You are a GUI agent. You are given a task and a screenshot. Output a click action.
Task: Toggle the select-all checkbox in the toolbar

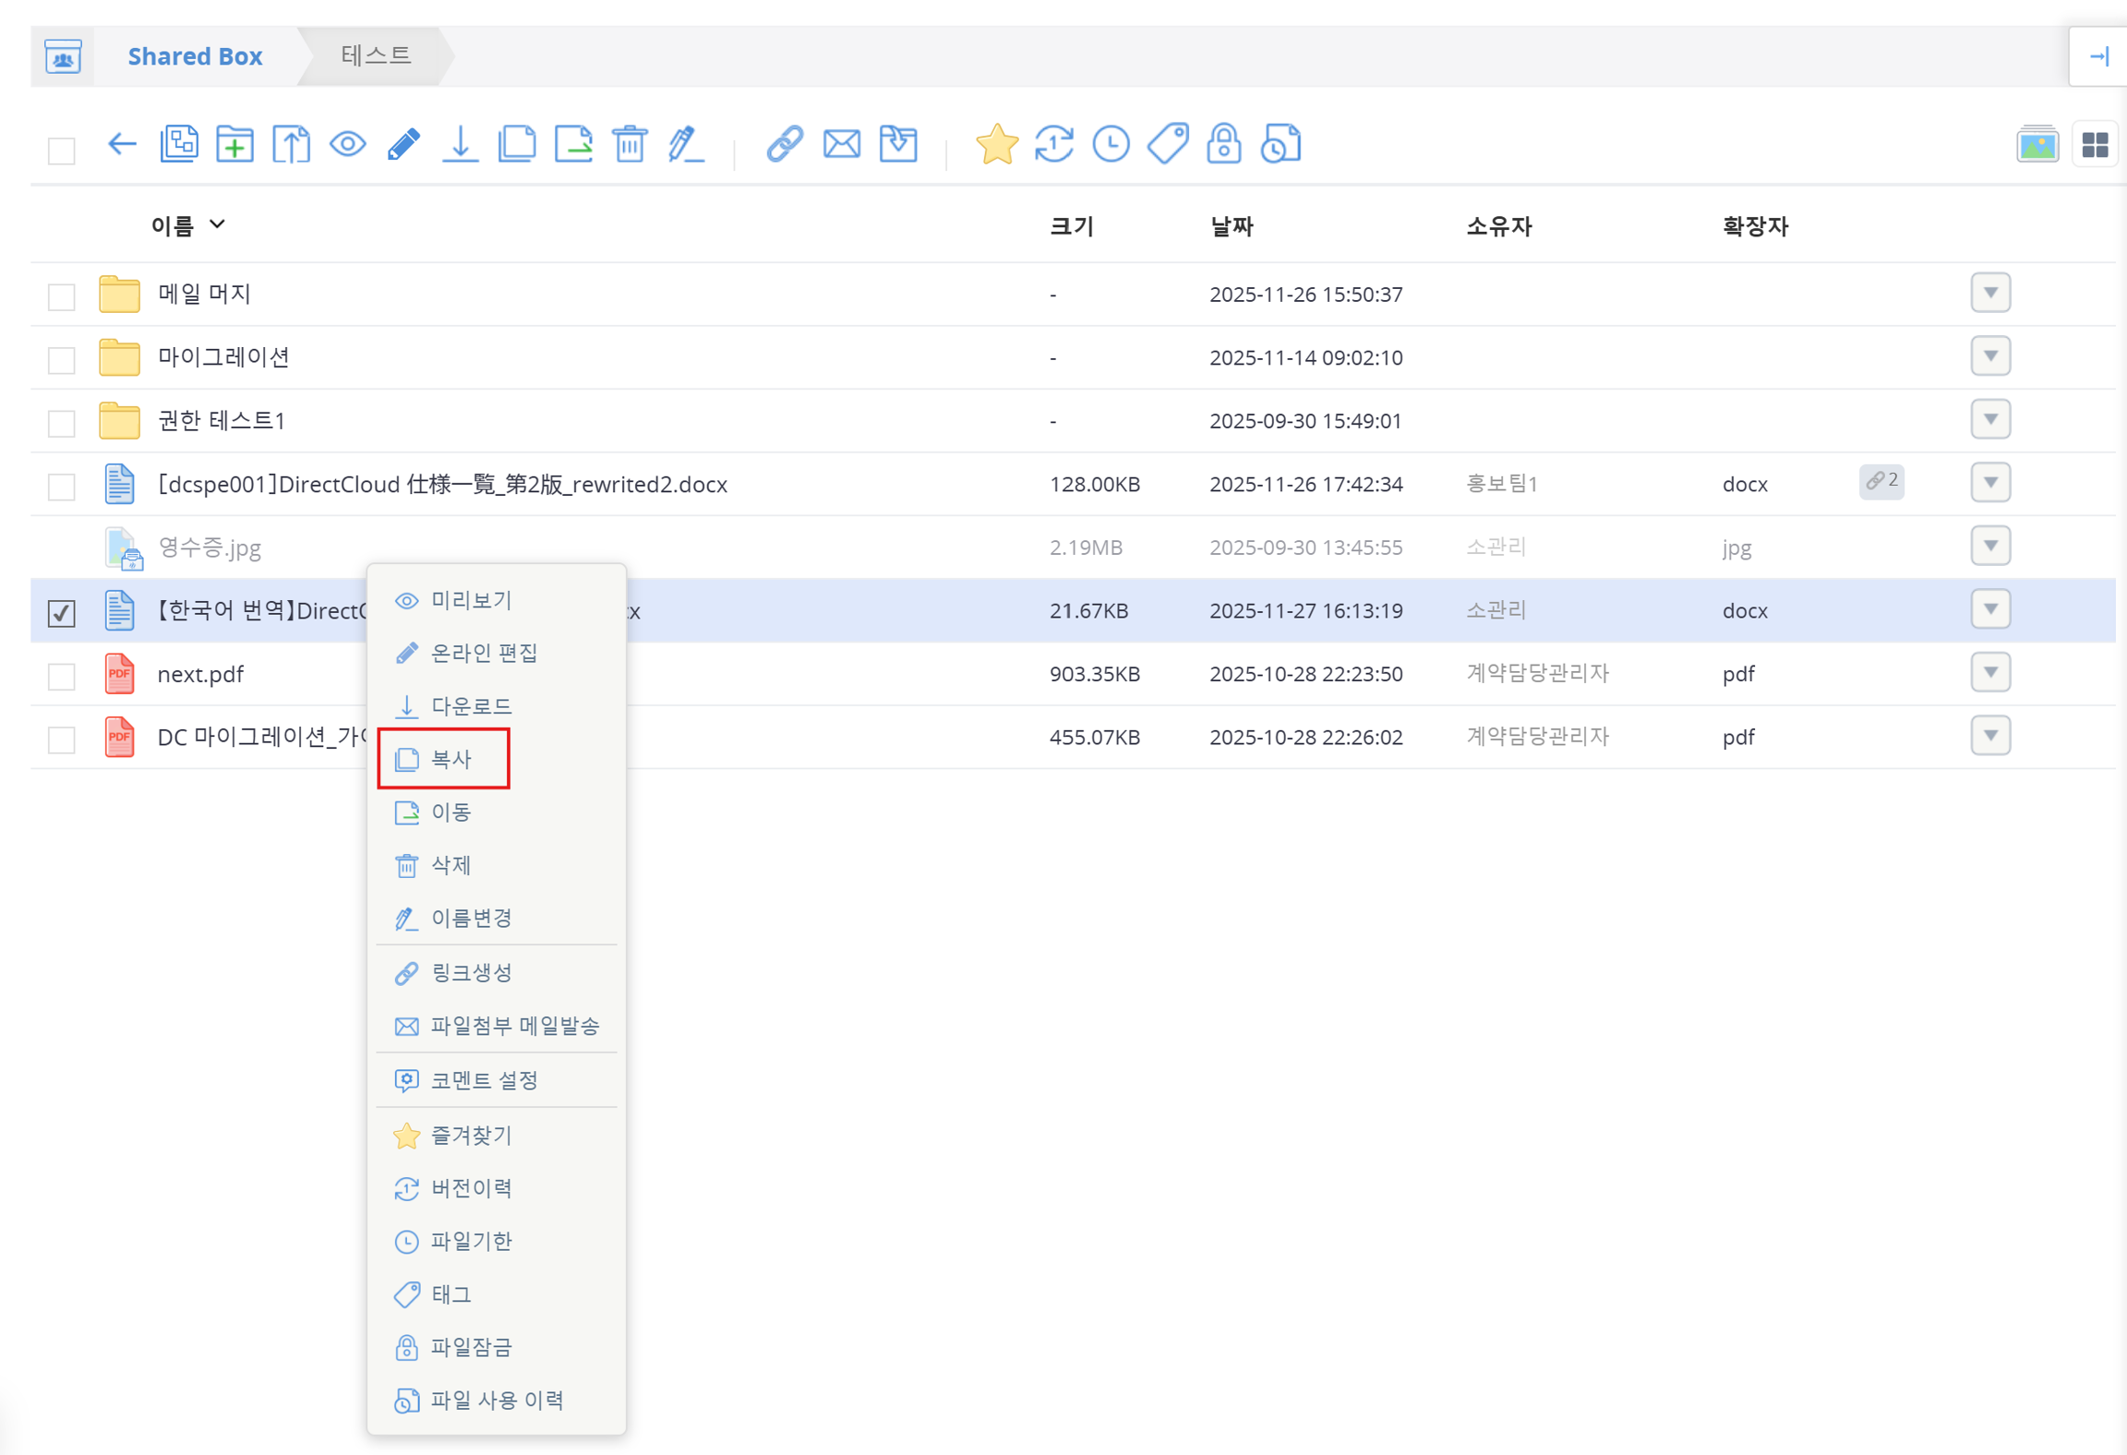(x=62, y=150)
